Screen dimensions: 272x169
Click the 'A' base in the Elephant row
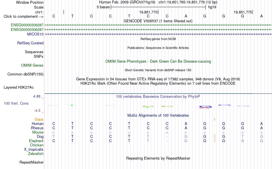[243, 141]
